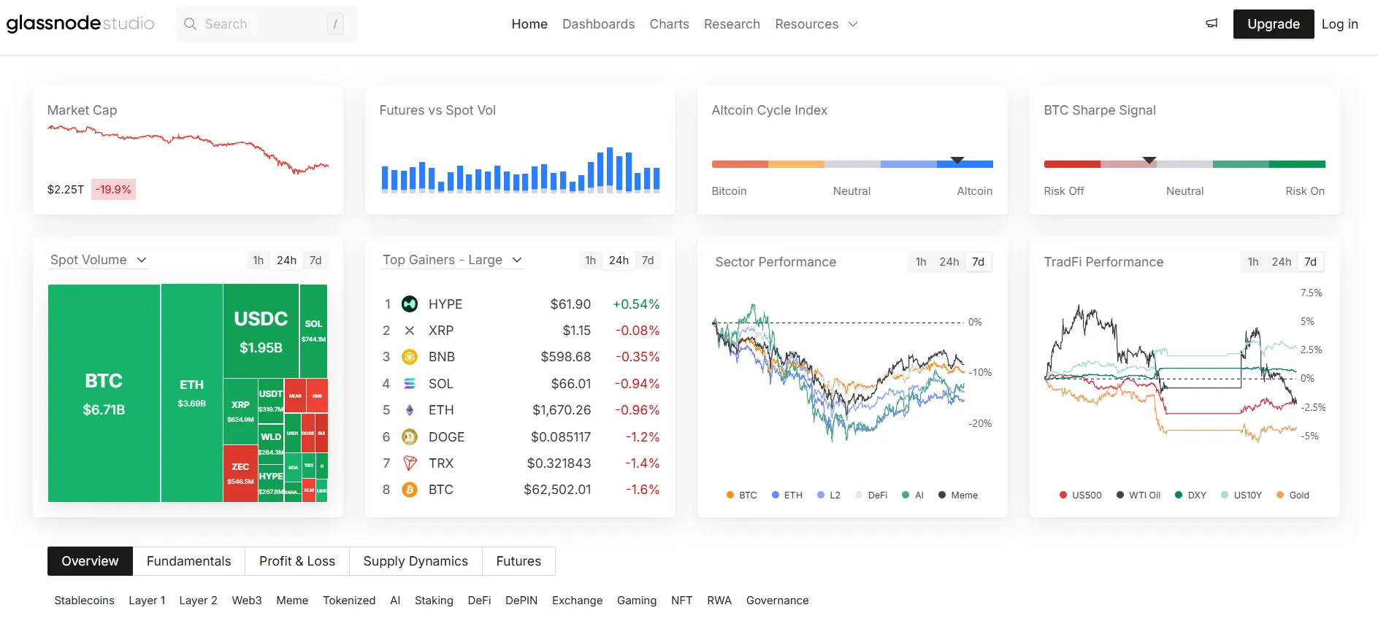Click the ZEC red tile in treemap

240,473
